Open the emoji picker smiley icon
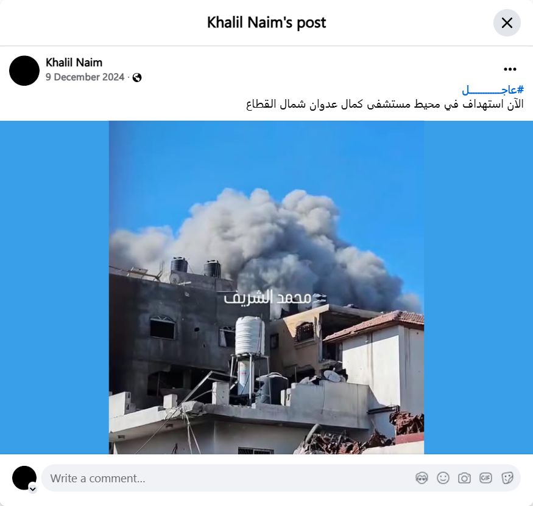Image resolution: width=533 pixels, height=506 pixels. click(443, 478)
